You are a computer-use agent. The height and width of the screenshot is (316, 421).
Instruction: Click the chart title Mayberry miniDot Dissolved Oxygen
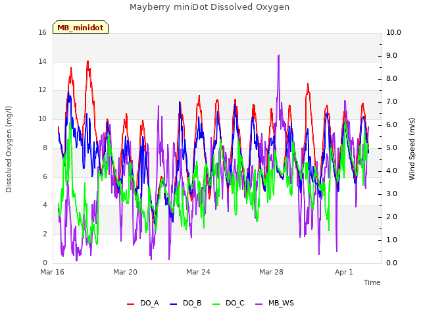tap(209, 7)
